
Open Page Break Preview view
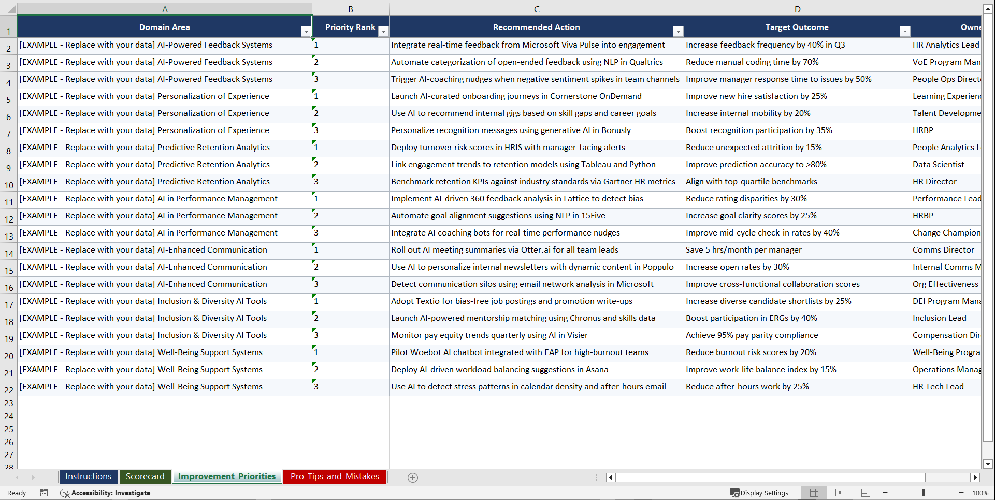click(x=866, y=493)
